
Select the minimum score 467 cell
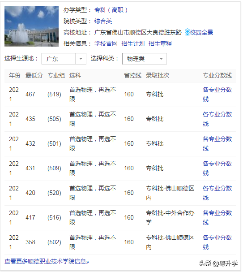tap(30, 95)
